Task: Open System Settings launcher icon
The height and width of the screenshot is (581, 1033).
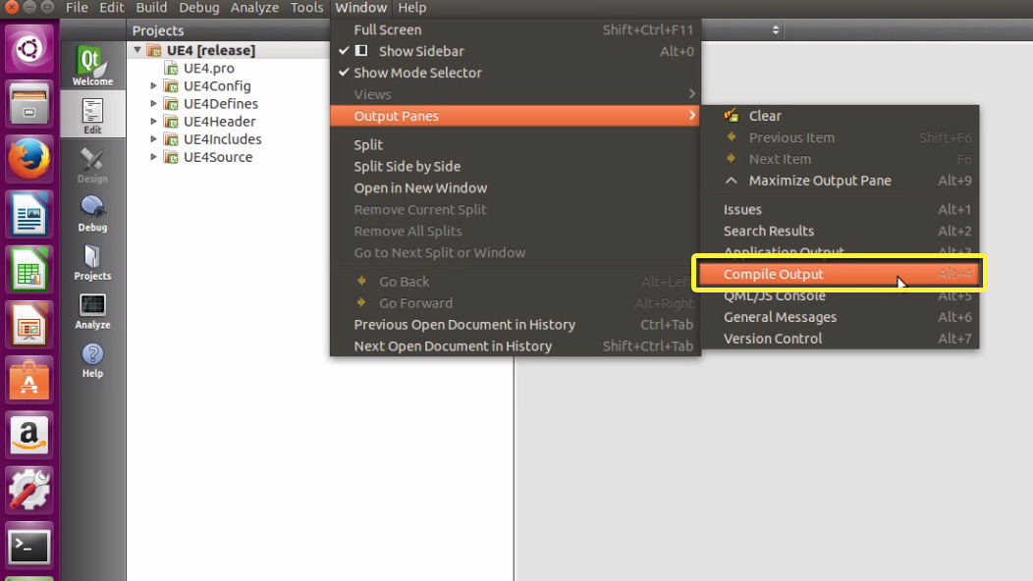Action: [29, 490]
